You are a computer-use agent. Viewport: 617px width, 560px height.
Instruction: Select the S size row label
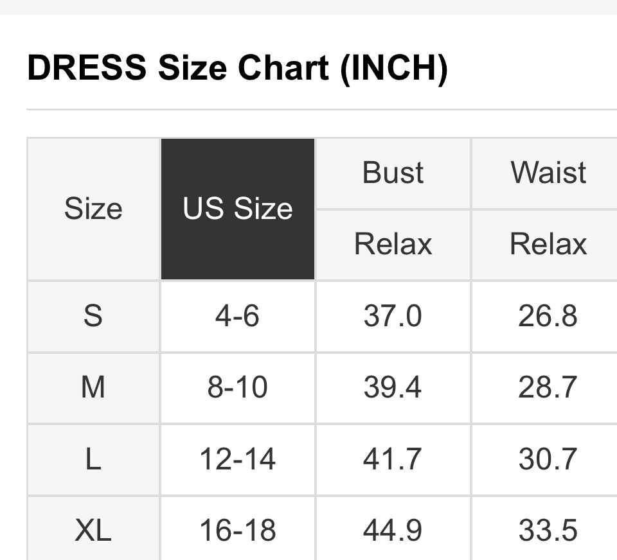(93, 316)
